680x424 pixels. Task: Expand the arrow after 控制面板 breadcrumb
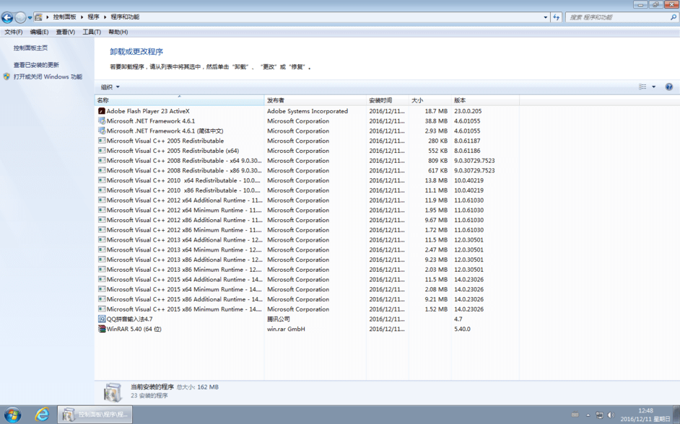pyautogui.click(x=82, y=17)
